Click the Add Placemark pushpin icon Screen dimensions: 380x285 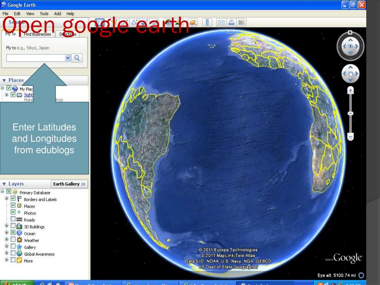115,23
